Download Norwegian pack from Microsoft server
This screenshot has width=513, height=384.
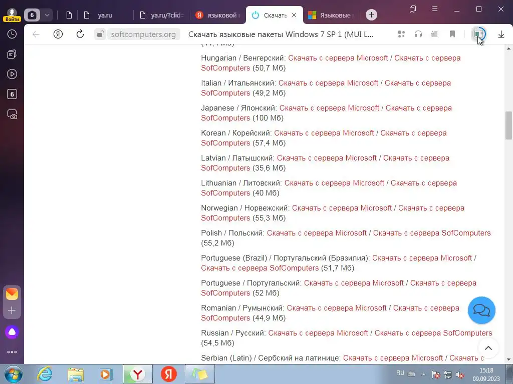click(342, 208)
